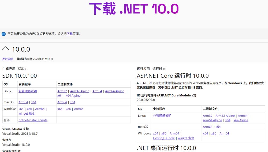The image size is (268, 152).
Task: Download SDK macOS Arm64 binary
Action: coord(62,102)
